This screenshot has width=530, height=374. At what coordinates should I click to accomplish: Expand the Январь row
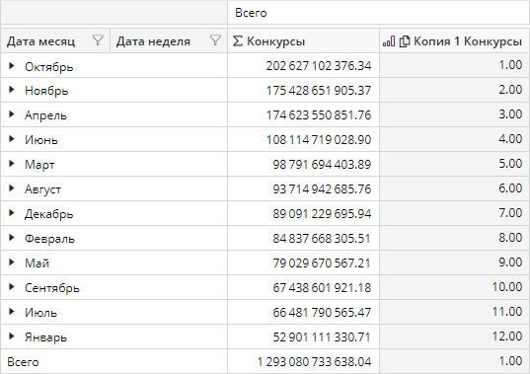[12, 337]
